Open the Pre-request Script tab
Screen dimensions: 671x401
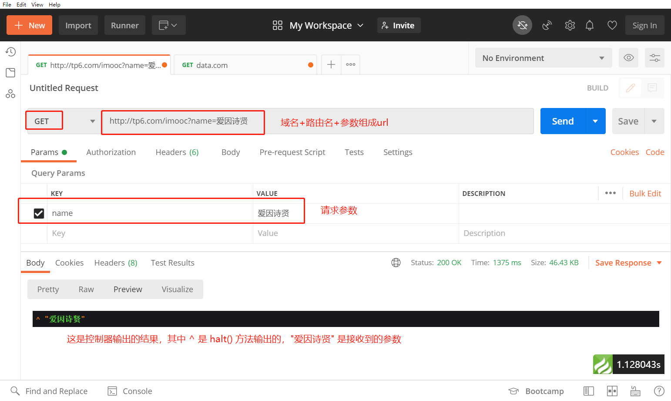click(292, 152)
